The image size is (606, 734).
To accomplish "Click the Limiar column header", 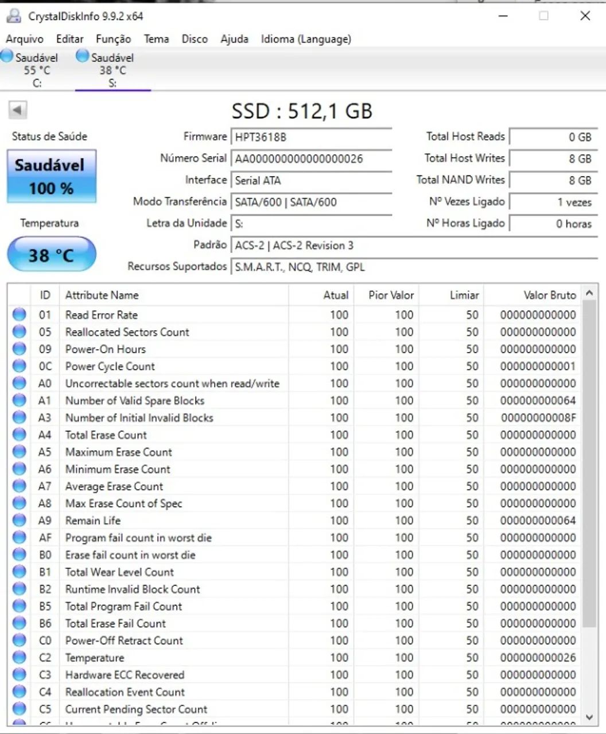I will tap(451, 295).
